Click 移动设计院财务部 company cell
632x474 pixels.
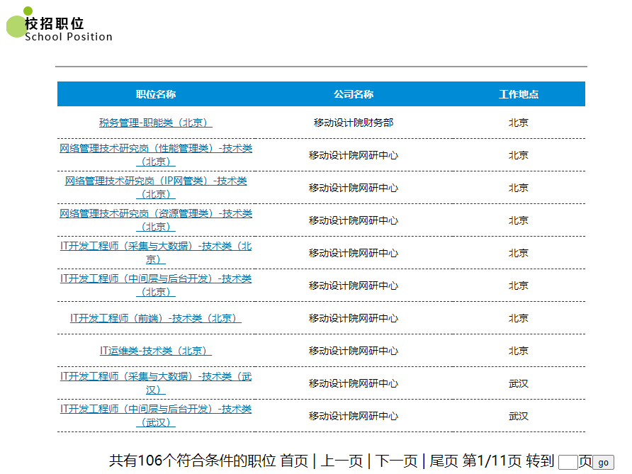click(354, 123)
